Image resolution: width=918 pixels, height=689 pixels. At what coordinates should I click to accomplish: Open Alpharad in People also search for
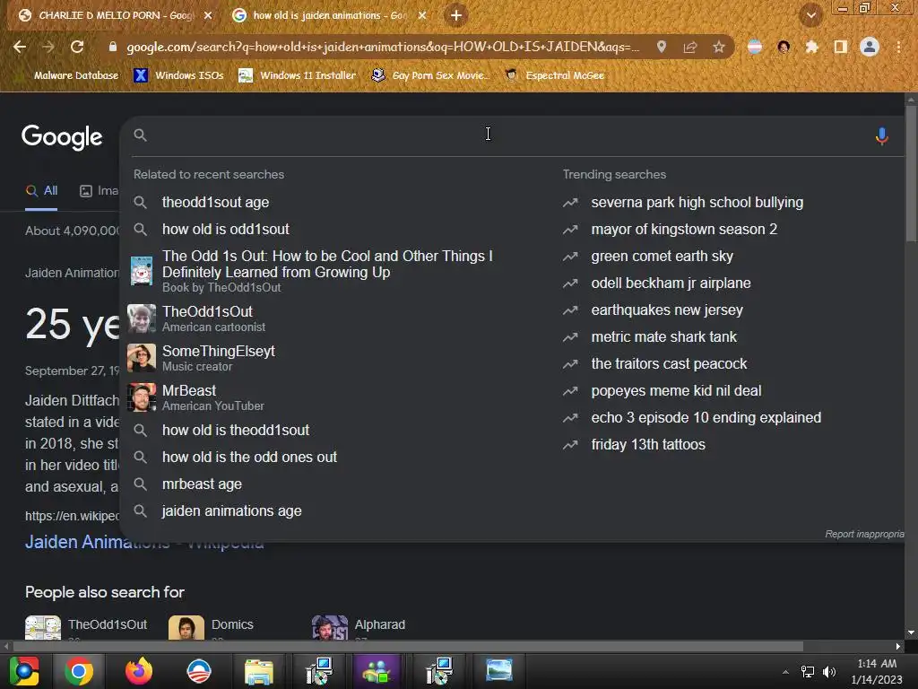point(359,627)
